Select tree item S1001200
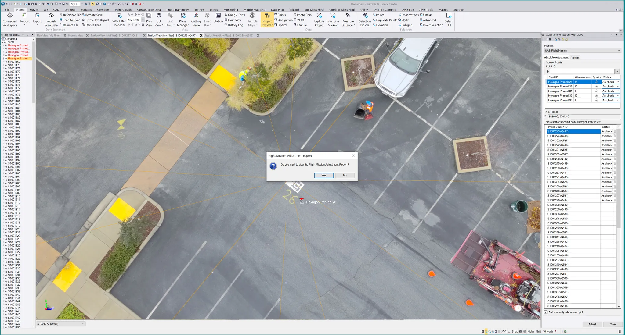Screen dimensions: 625x335 tap(14, 163)
